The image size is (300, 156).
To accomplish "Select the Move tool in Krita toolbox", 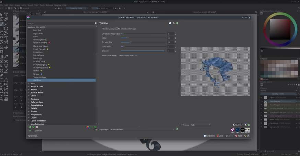I will [x=6, y=47].
